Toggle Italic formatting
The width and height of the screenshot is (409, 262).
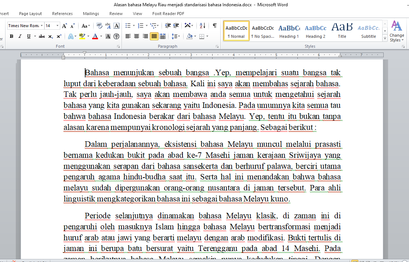(x=19, y=36)
